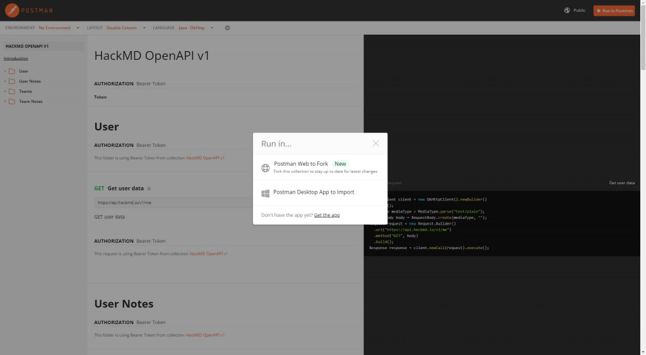Select Postman Desktop App to Import
This screenshot has width=646, height=355.
point(320,193)
